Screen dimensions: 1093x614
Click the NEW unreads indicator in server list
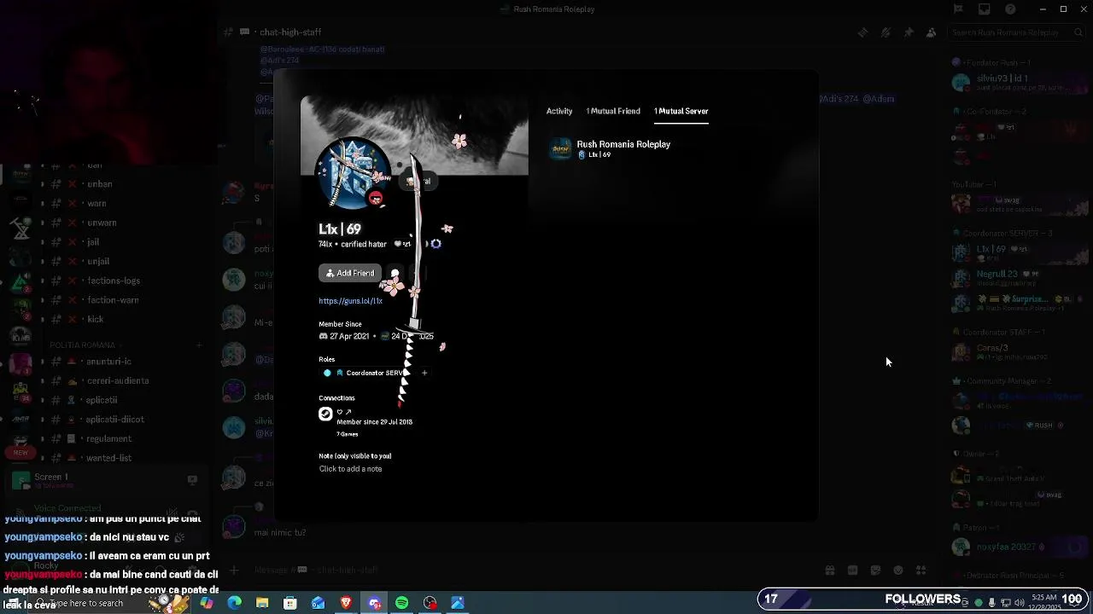(20, 453)
